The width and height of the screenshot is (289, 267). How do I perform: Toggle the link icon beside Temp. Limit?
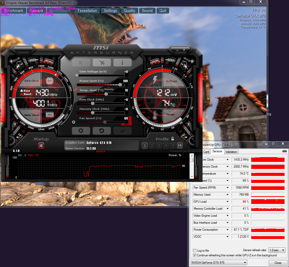pos(75,90)
